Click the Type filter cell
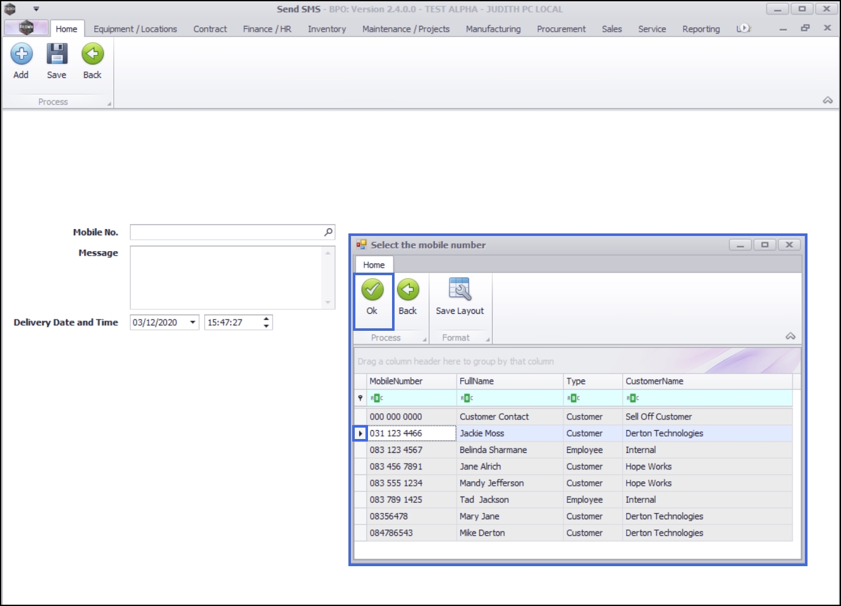This screenshot has height=606, width=841. 593,398
